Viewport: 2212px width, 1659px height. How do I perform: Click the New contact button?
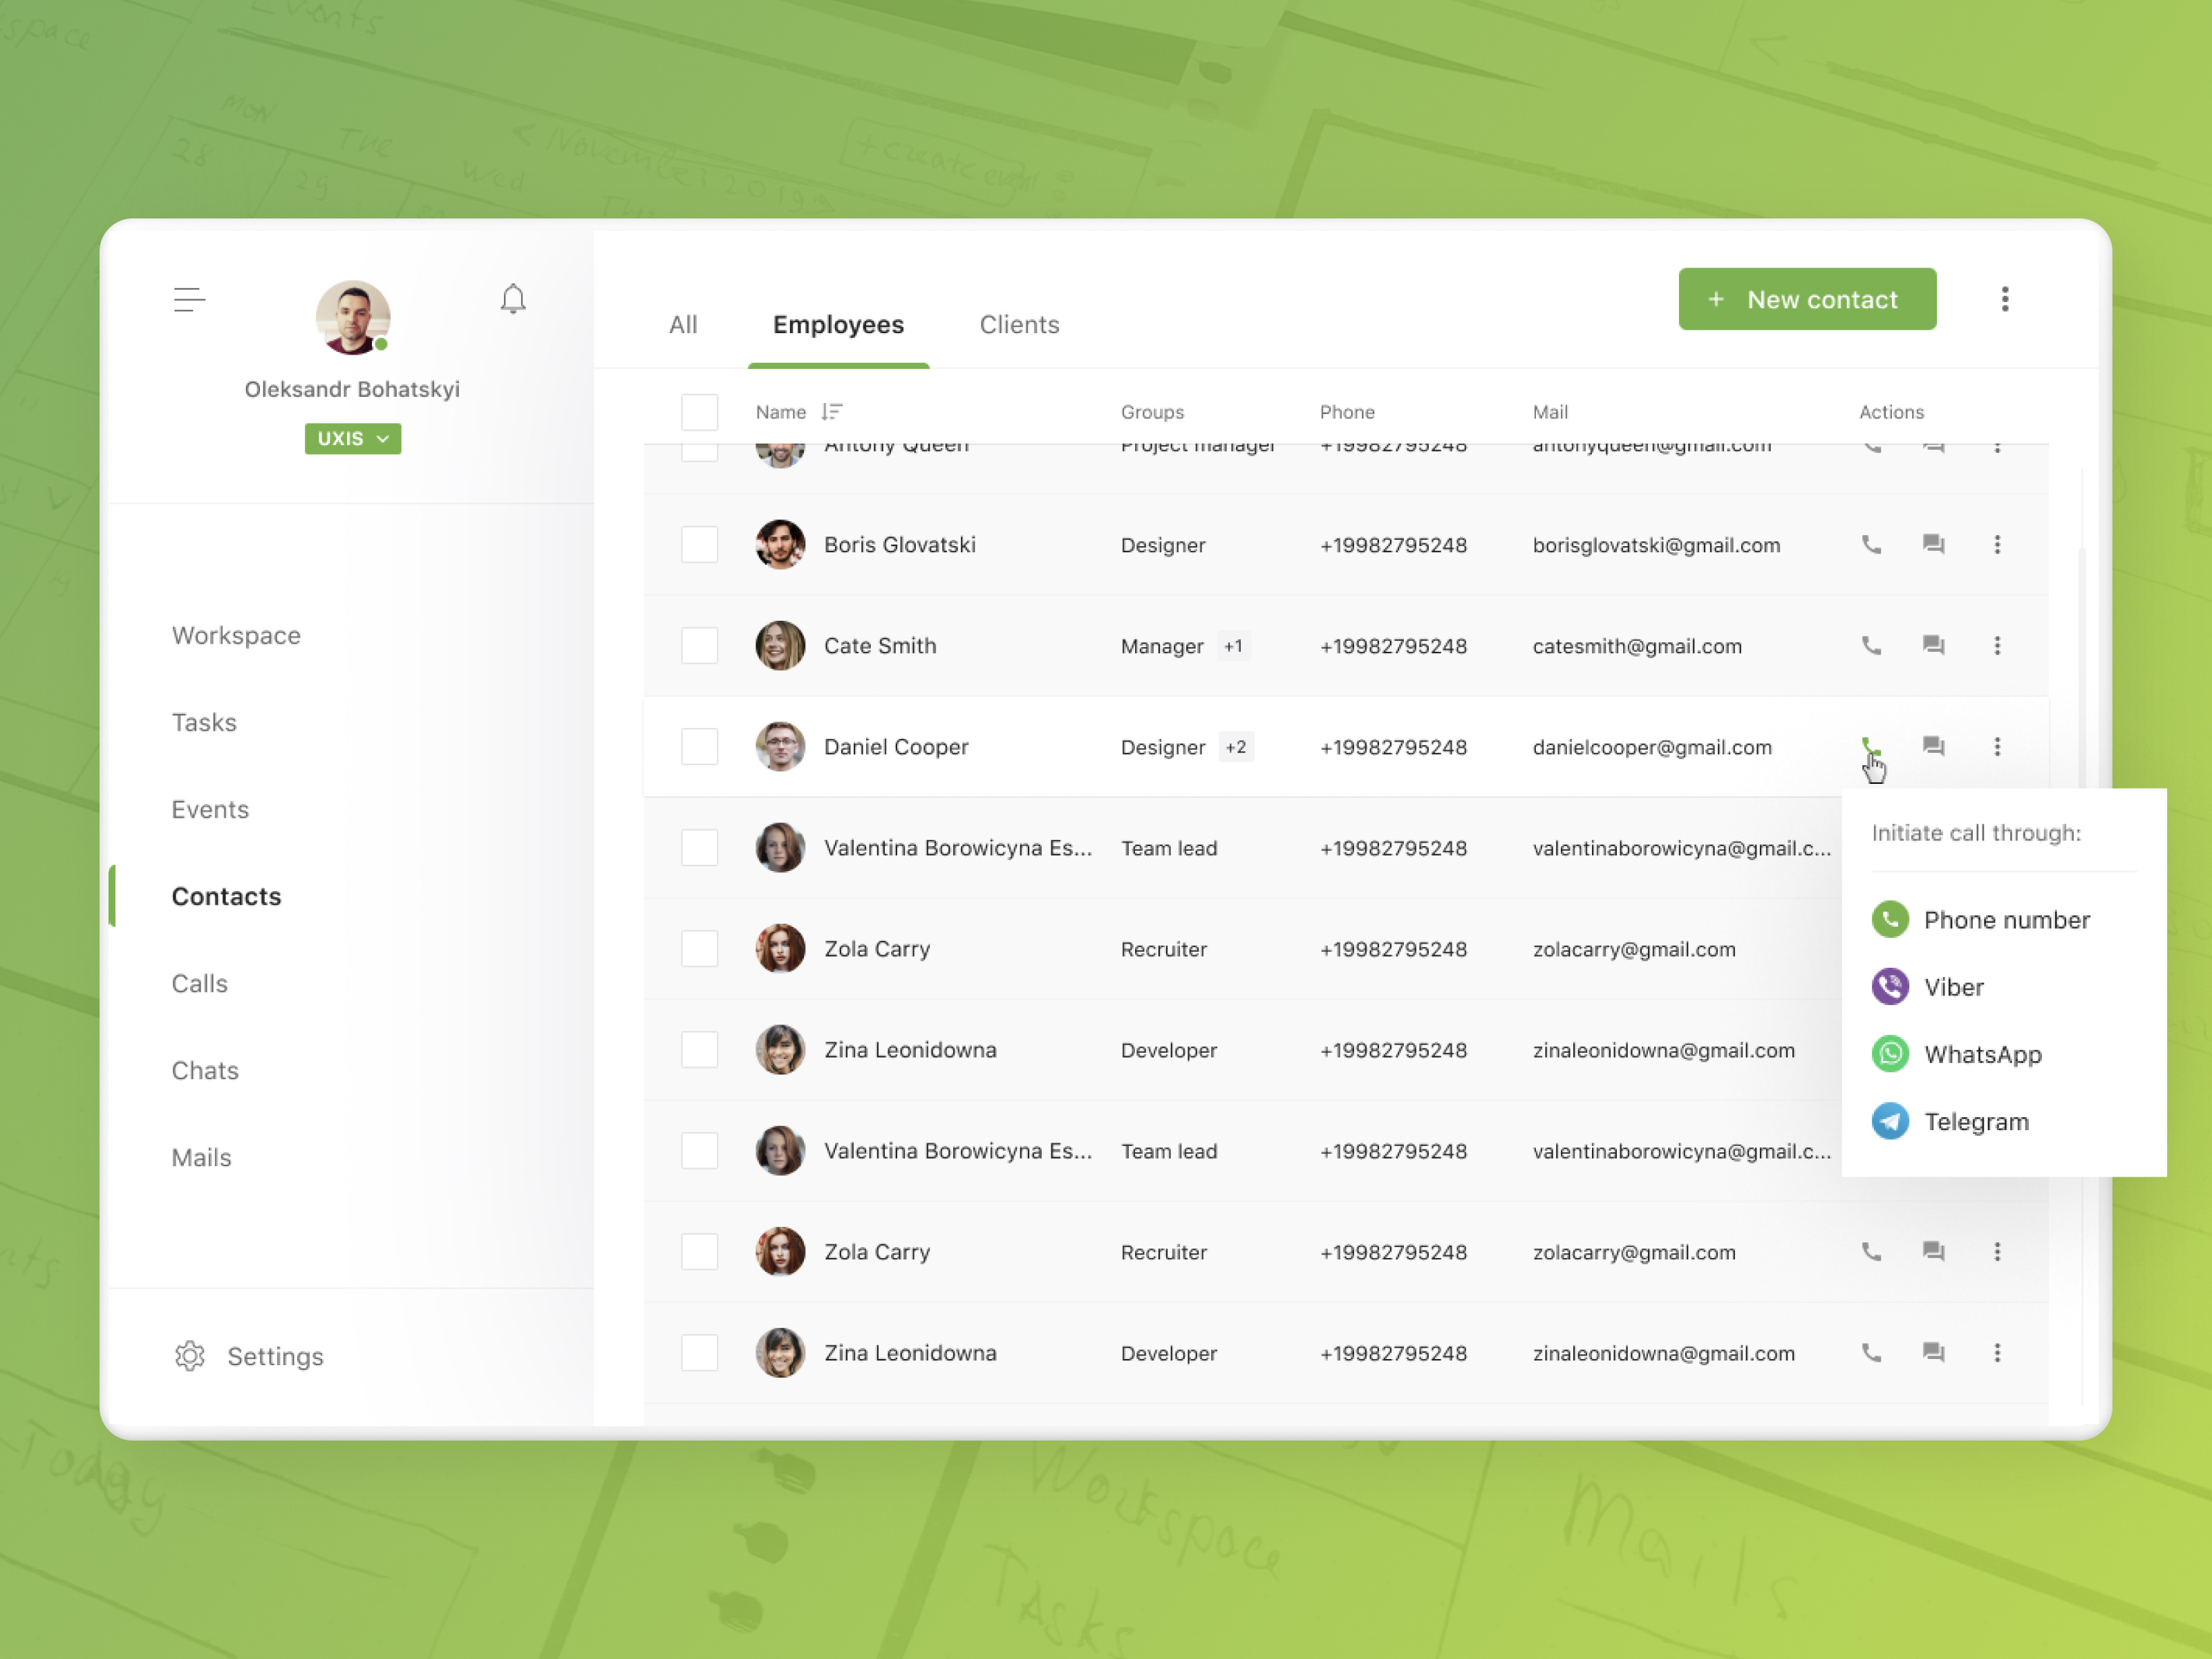(1806, 299)
